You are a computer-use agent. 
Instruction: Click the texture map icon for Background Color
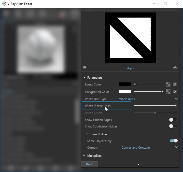(x=168, y=92)
